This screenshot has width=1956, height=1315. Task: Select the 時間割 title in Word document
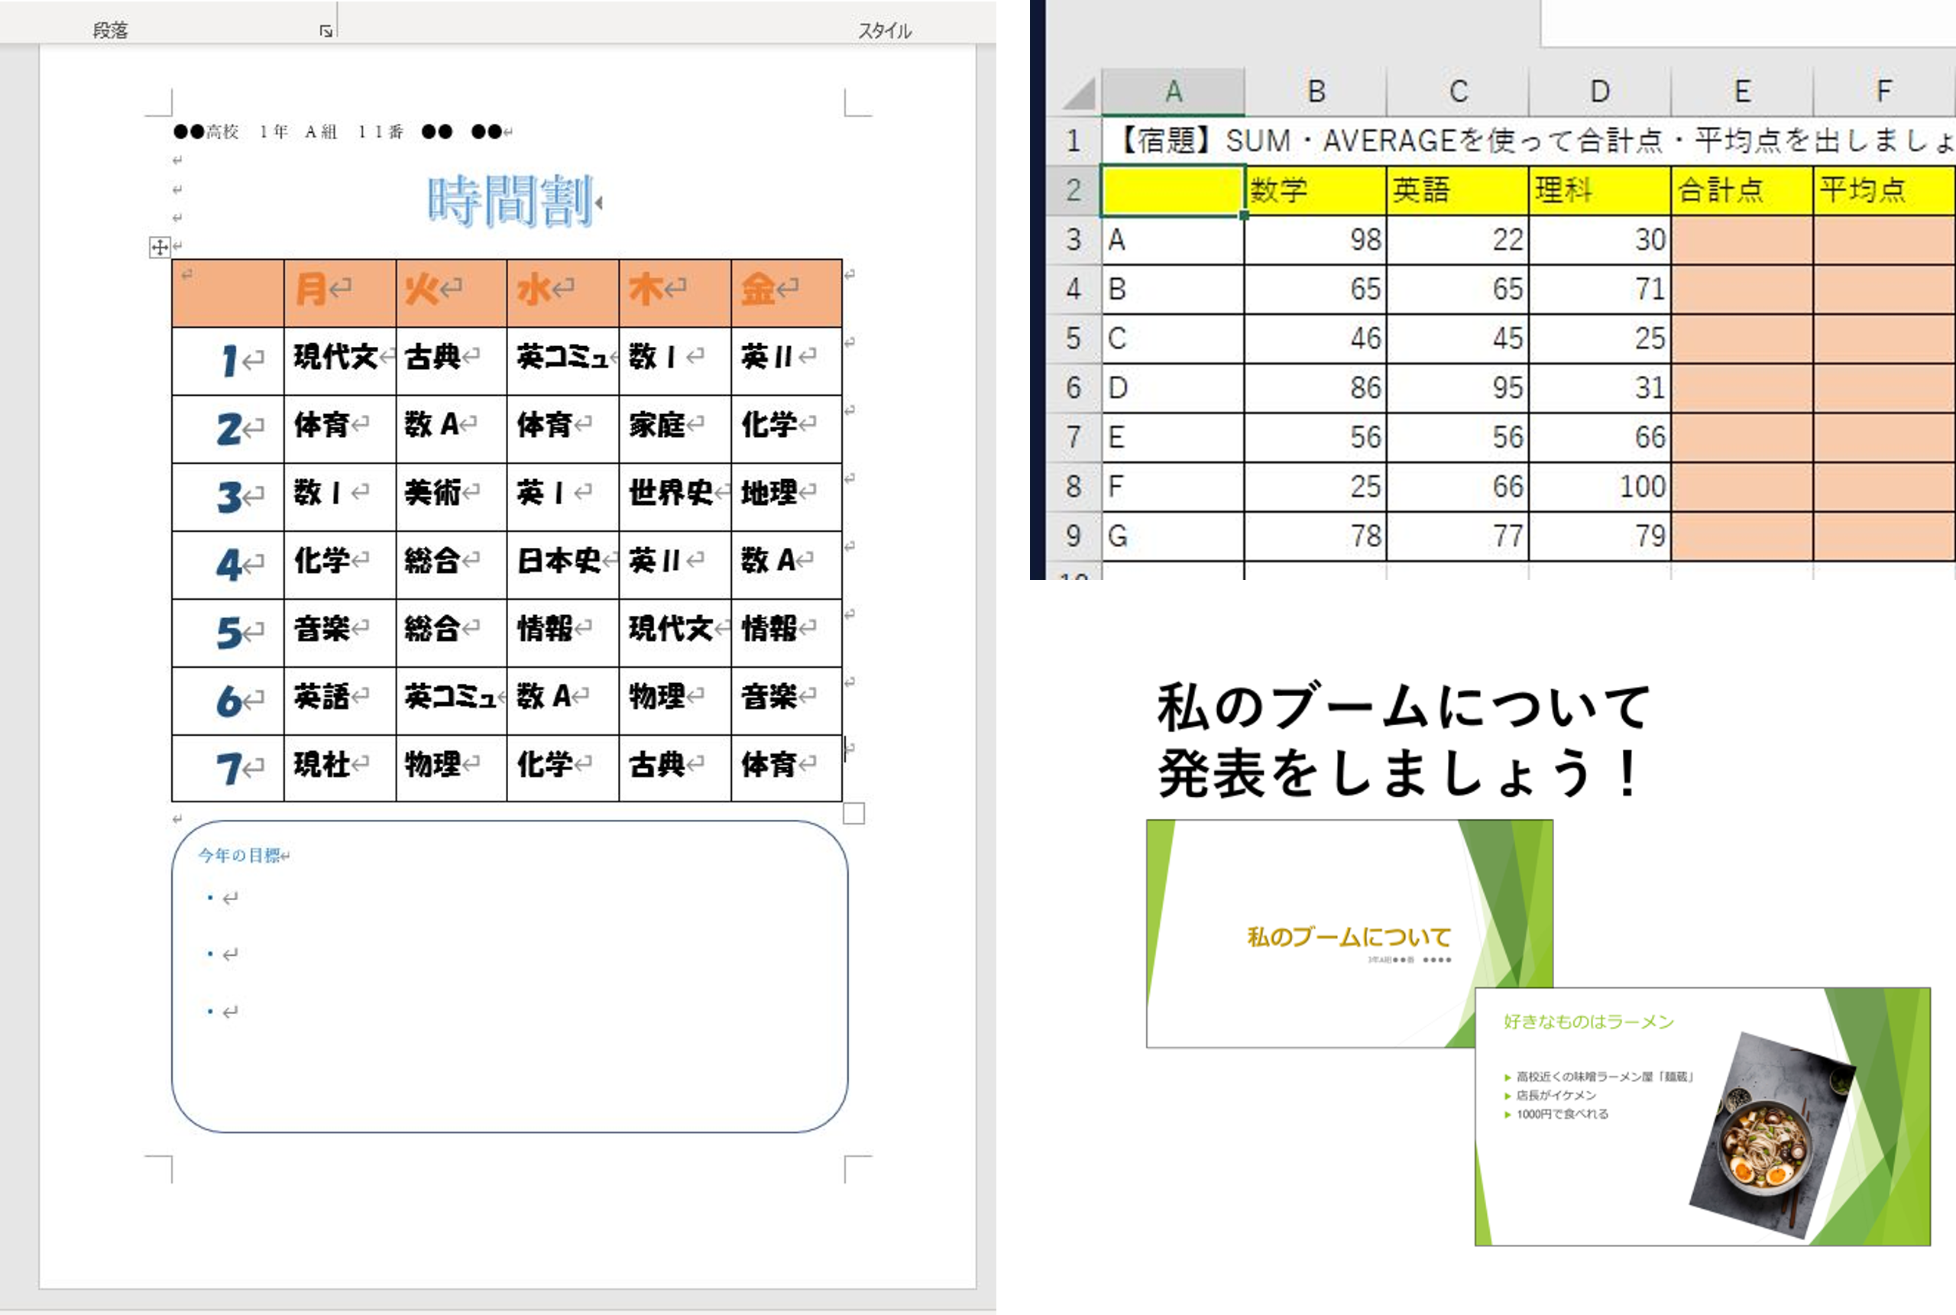coord(510,201)
